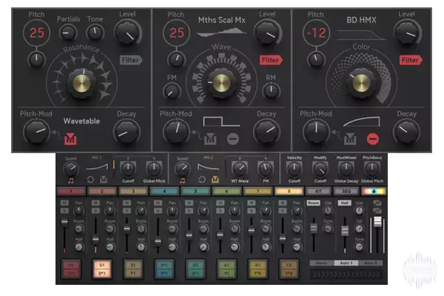The image size is (444, 296).
Task: Enable the grey Filter switch in the Resonance panel
Action: [131, 60]
